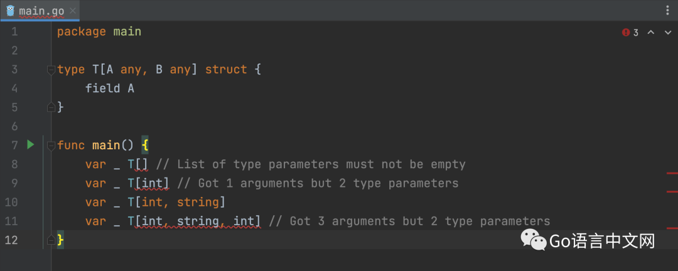Screen dimensions: 678x271
Task: Place cursor on 'field A' line
Action: click(110, 88)
